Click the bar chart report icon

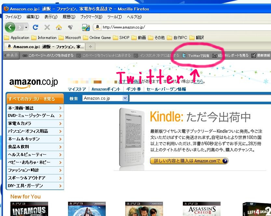tap(214, 56)
